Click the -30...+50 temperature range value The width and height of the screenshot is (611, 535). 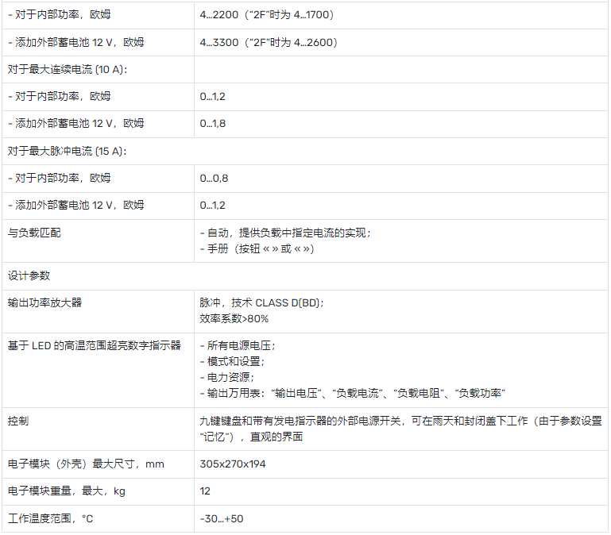(x=222, y=518)
